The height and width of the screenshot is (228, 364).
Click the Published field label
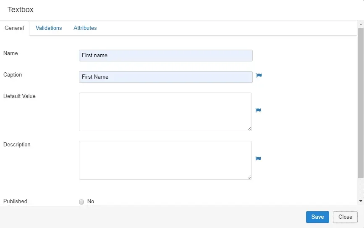click(15, 201)
